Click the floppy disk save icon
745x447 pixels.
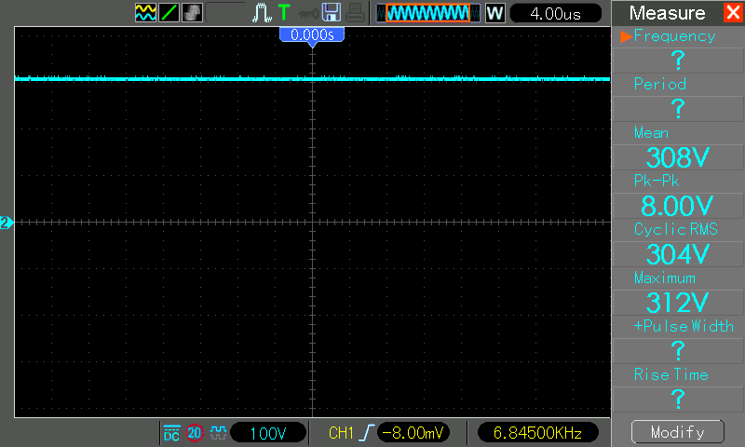(331, 13)
